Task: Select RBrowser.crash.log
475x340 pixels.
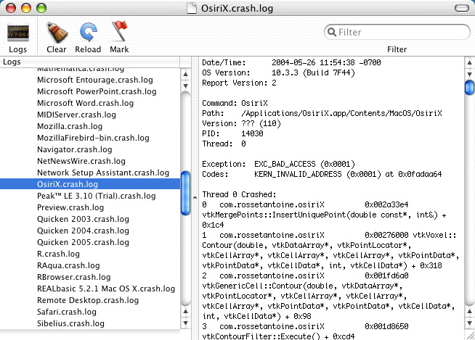Action: point(73,277)
